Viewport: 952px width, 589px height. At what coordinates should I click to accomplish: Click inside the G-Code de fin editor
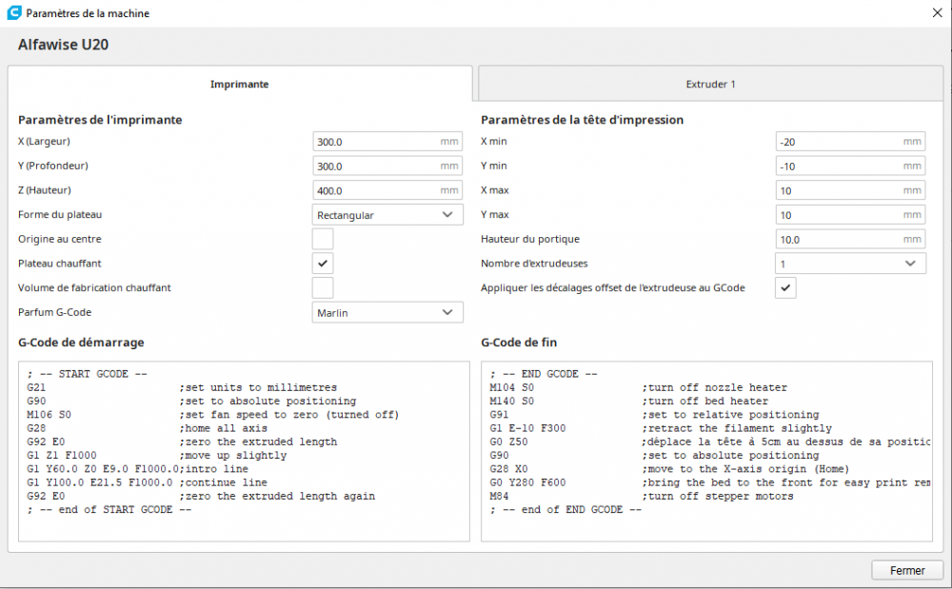[x=706, y=451]
